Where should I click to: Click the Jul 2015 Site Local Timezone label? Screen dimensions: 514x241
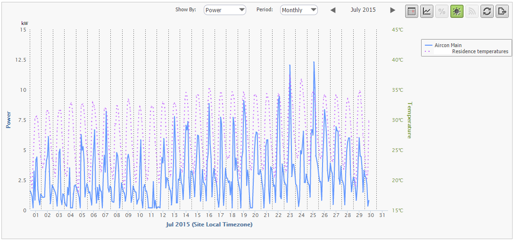pos(209,225)
